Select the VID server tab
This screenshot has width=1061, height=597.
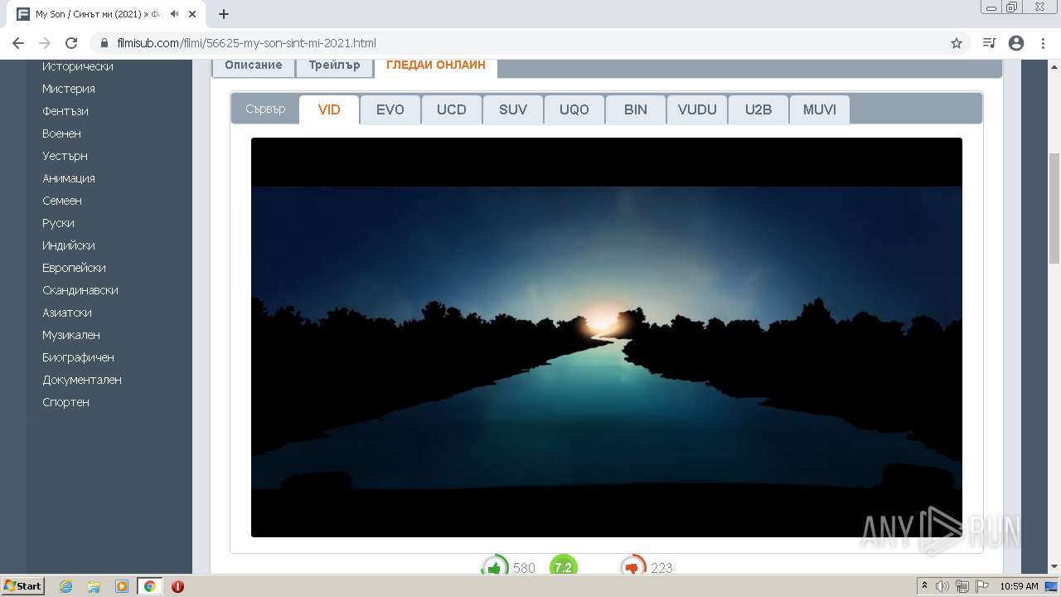tap(329, 109)
